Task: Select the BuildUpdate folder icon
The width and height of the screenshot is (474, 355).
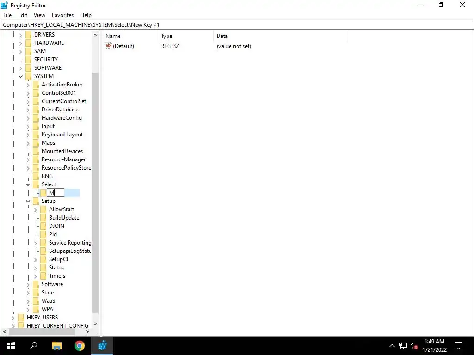Action: click(x=43, y=218)
